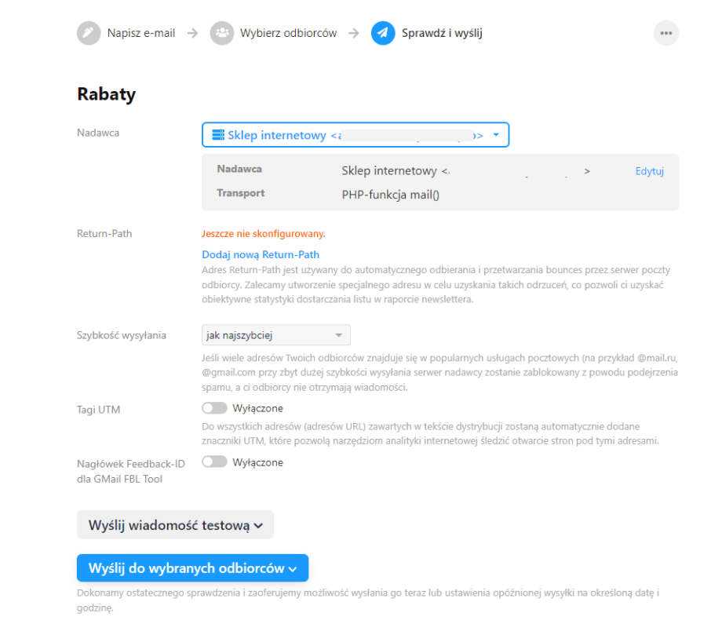This screenshot has width=722, height=624.
Task: Expand the Nadawca sender dropdown arrow
Action: point(496,135)
